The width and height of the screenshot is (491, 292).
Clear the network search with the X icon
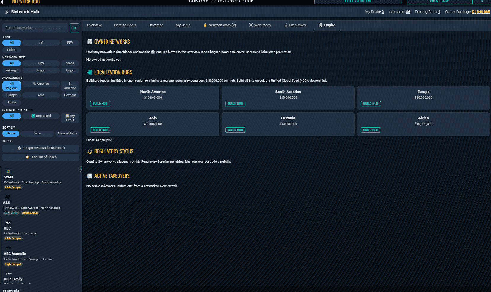pos(75,28)
